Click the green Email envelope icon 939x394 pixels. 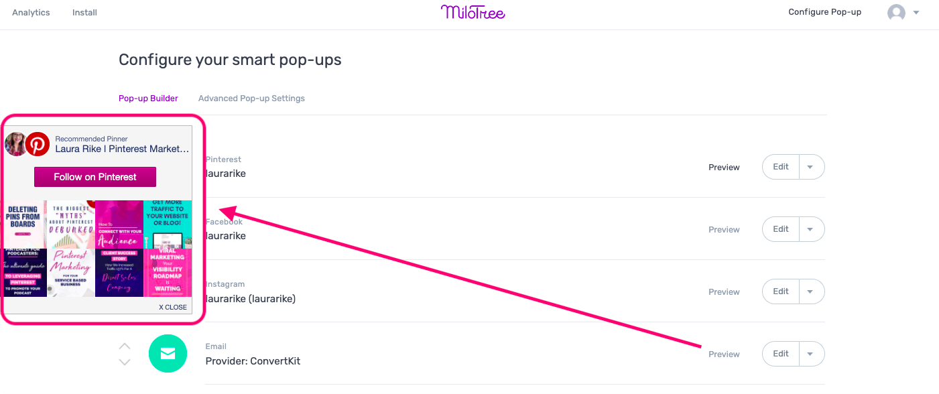168,354
